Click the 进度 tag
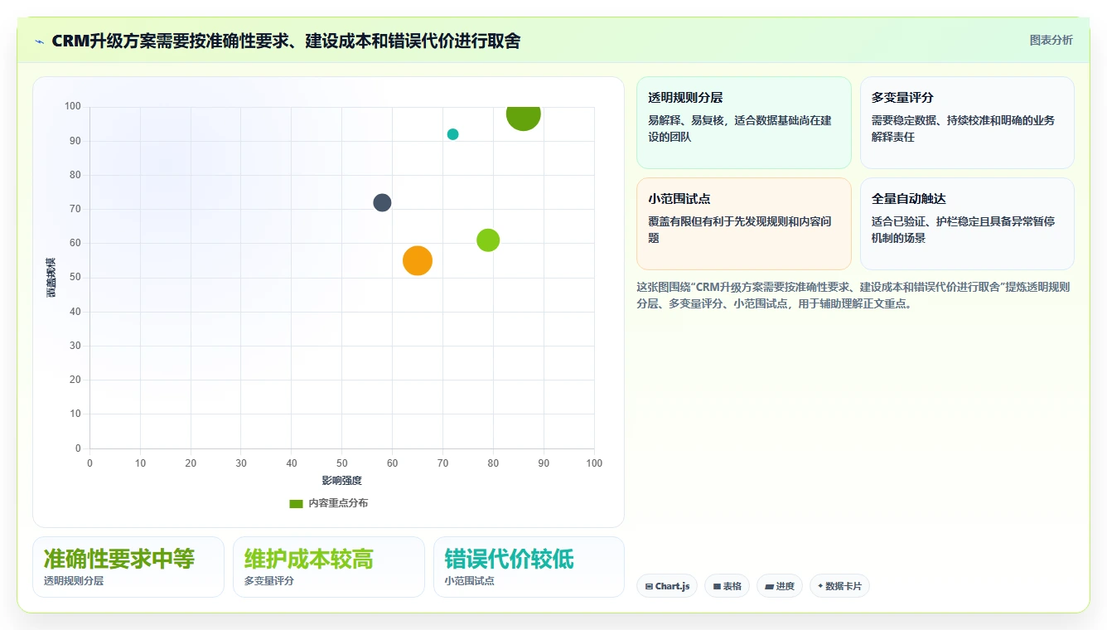Image resolution: width=1107 pixels, height=630 pixels. tap(780, 586)
